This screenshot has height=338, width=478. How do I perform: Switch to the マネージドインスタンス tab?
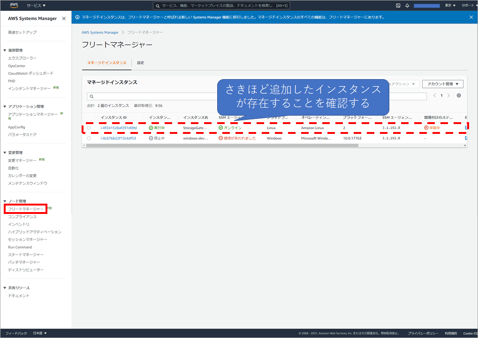(x=106, y=63)
